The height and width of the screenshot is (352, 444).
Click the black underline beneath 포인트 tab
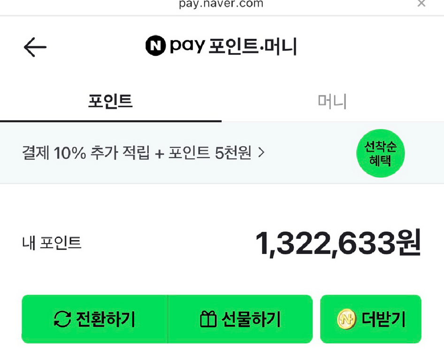pos(111,121)
